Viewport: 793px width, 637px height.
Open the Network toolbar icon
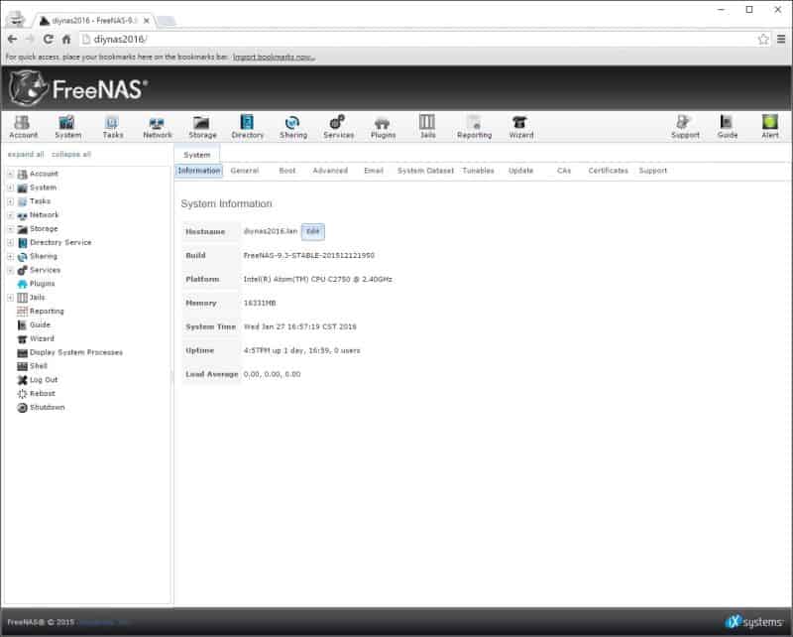point(157,127)
